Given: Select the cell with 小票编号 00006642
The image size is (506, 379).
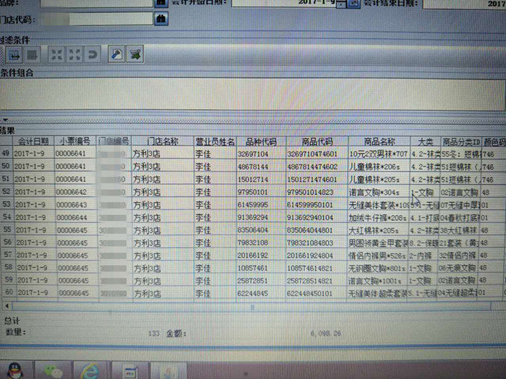Looking at the screenshot, I should pos(73,193).
